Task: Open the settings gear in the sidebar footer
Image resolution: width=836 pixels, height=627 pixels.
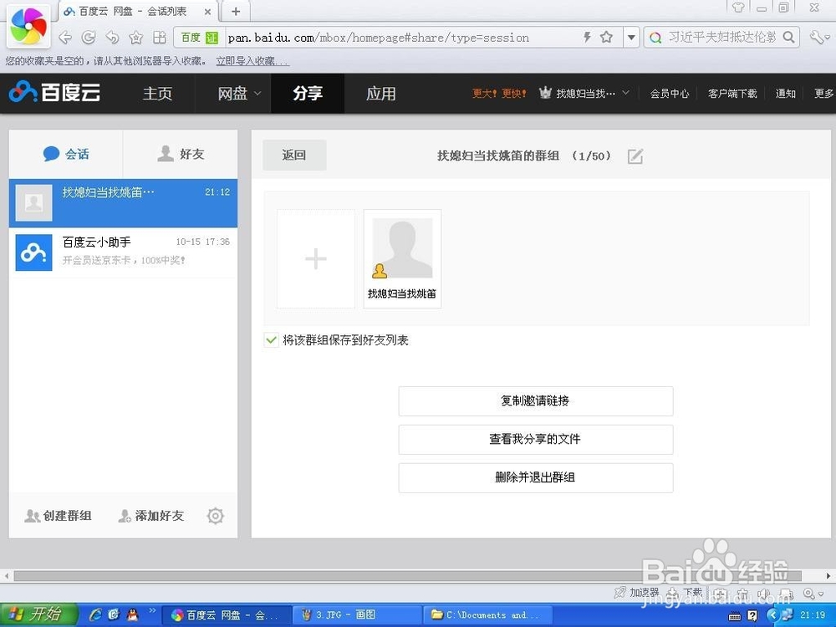Action: (215, 516)
